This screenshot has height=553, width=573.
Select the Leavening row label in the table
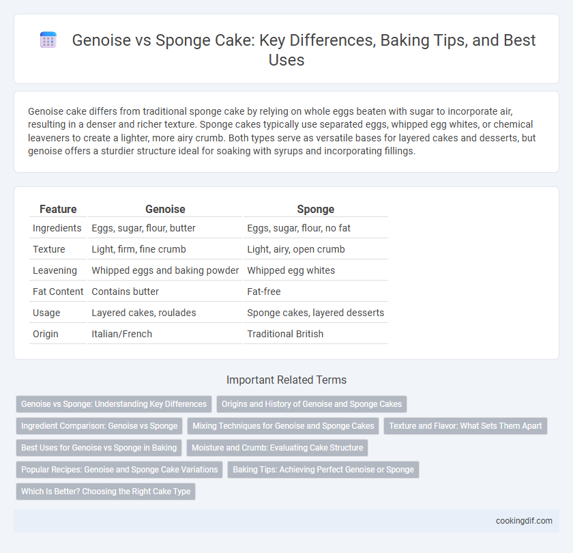click(55, 270)
